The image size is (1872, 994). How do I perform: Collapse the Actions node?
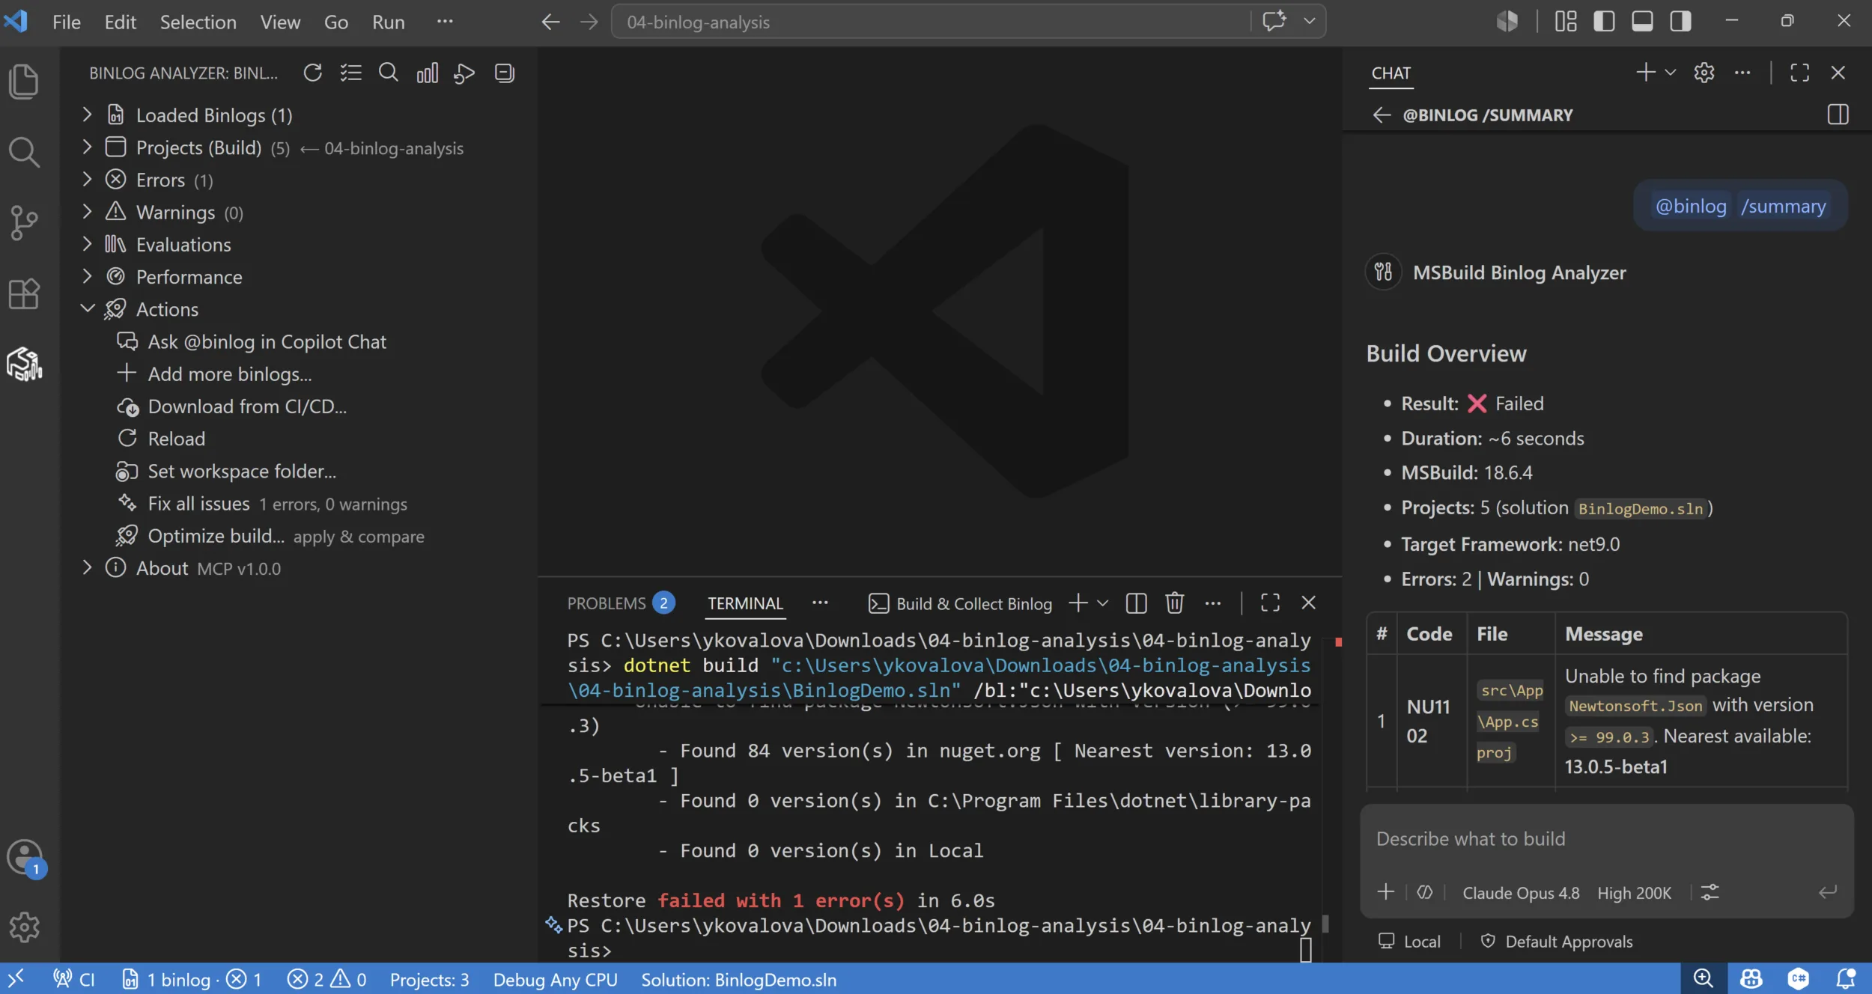pos(87,308)
